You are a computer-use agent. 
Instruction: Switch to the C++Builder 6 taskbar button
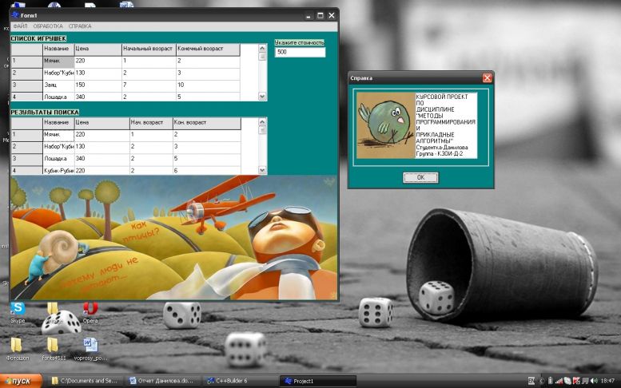tap(241, 381)
